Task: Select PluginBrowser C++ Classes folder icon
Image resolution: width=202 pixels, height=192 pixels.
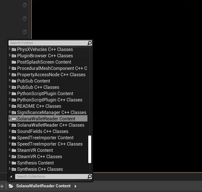Action: (x=14, y=56)
